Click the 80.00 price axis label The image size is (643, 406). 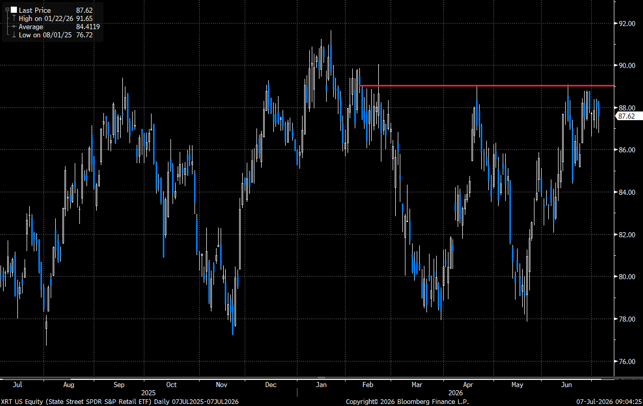coord(627,277)
